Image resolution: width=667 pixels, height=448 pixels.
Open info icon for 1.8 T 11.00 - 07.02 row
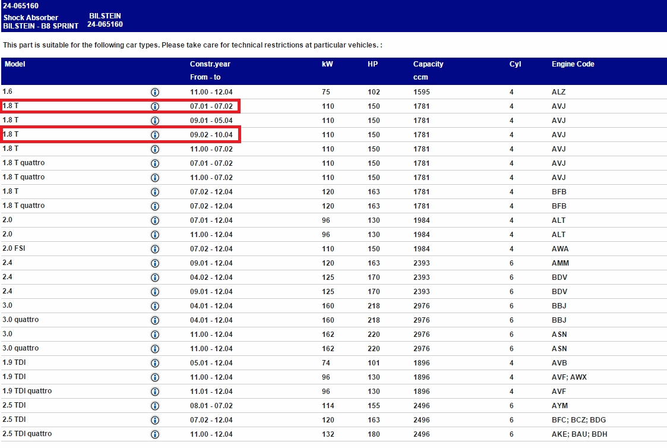pos(155,149)
